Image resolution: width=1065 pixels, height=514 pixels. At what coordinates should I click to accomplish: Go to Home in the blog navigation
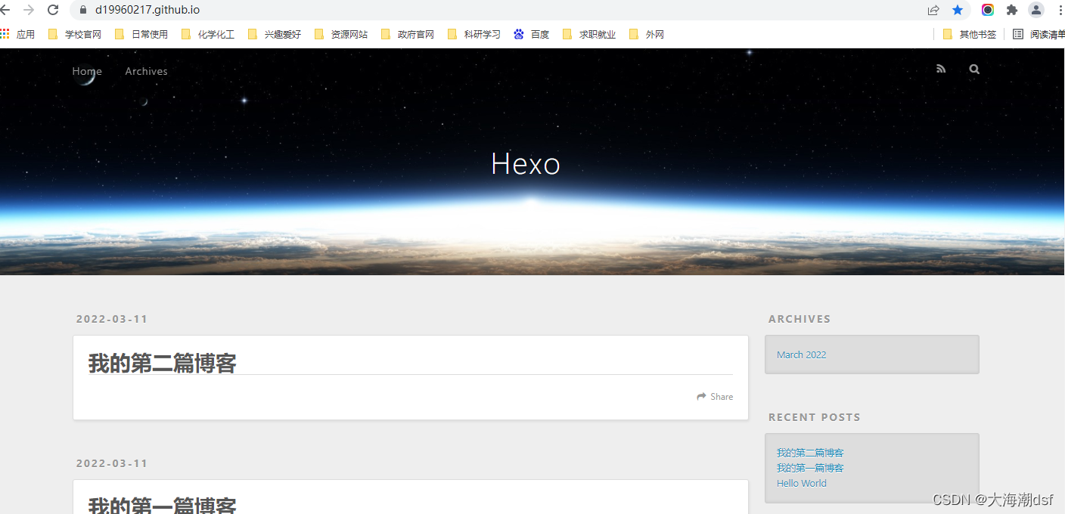87,71
